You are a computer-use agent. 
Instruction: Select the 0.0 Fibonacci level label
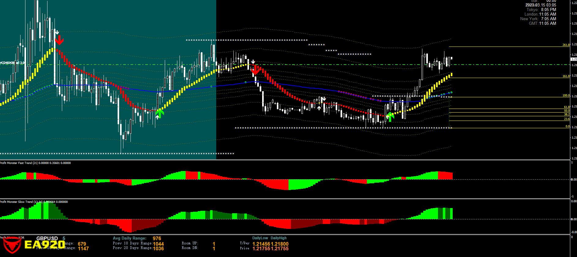(x=567, y=126)
